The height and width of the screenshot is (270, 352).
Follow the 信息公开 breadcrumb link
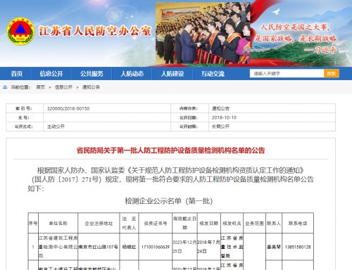pos(63,87)
